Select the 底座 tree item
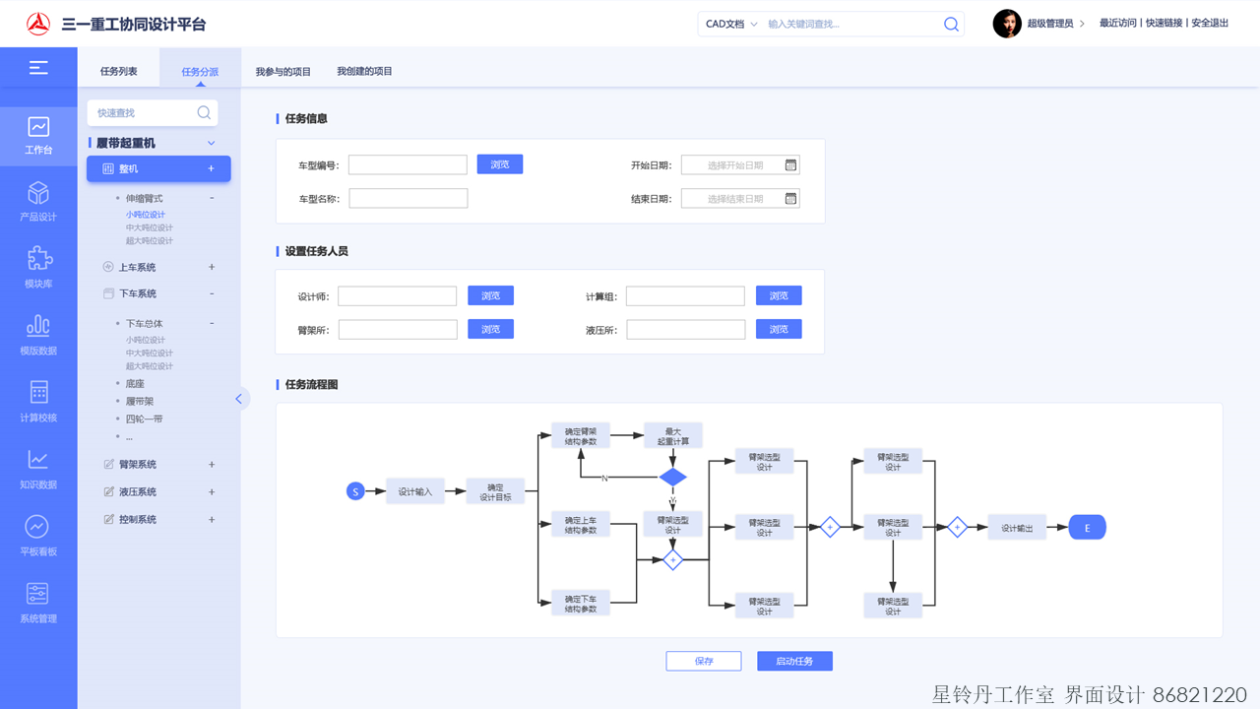This screenshot has width=1260, height=709. 135,384
